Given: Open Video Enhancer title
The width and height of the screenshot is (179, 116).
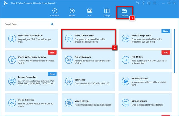Looking at the screenshot, I should [140, 78].
